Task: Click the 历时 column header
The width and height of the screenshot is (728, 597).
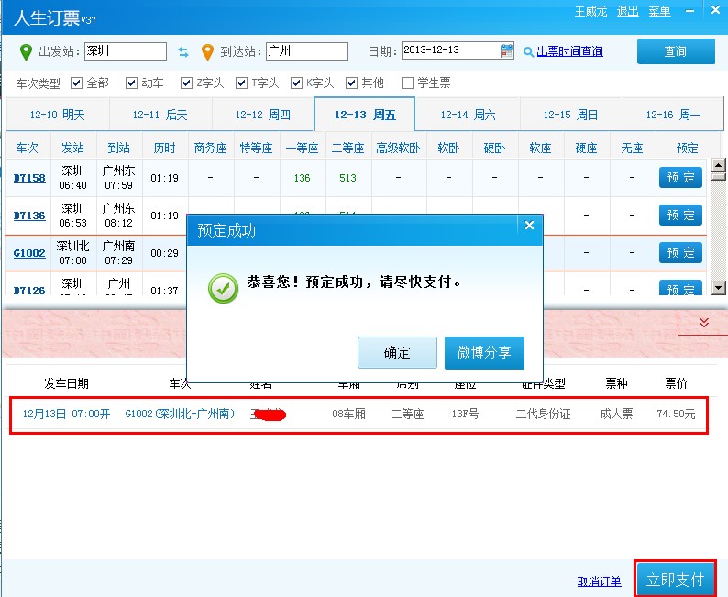Action: click(x=165, y=148)
